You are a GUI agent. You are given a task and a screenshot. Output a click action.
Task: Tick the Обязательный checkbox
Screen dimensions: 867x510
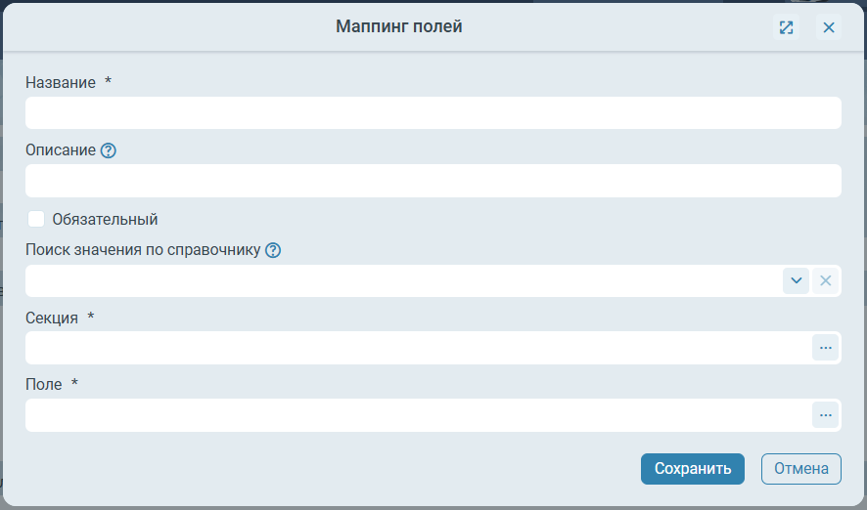tap(36, 219)
